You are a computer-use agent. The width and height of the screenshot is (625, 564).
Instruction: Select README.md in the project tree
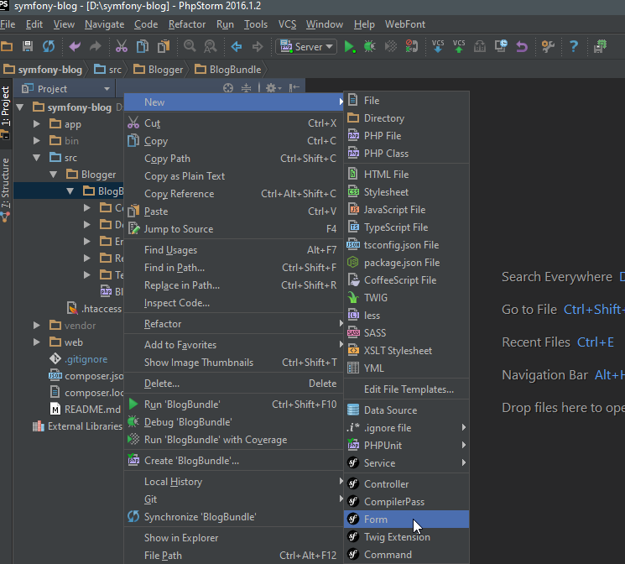[92, 410]
